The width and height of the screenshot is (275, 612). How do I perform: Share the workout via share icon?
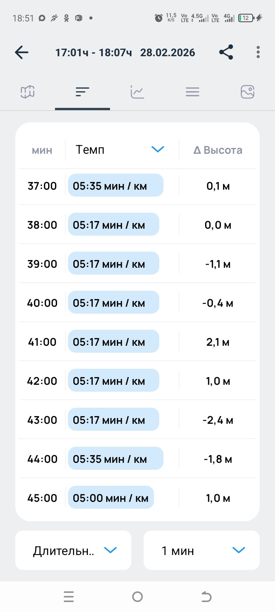[x=226, y=52]
